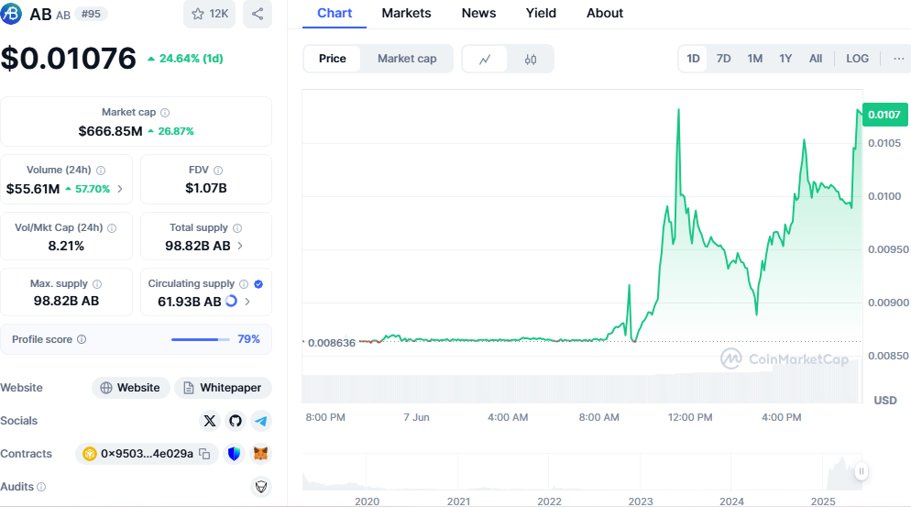Select All time range
Image resolution: width=911 pixels, height=507 pixels.
816,59
